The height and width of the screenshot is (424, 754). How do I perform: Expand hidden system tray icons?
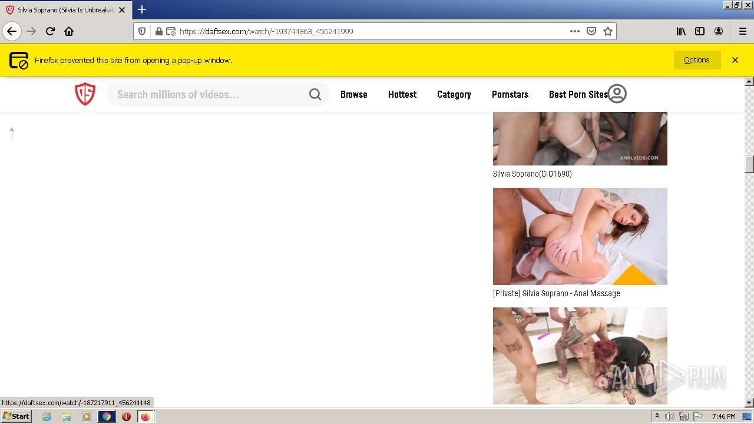coord(657,416)
